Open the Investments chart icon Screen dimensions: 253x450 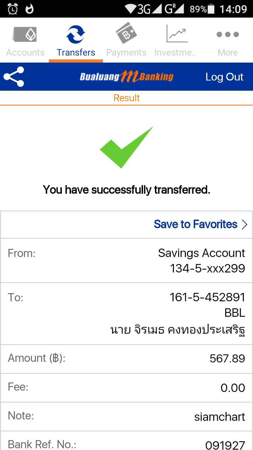tap(177, 34)
